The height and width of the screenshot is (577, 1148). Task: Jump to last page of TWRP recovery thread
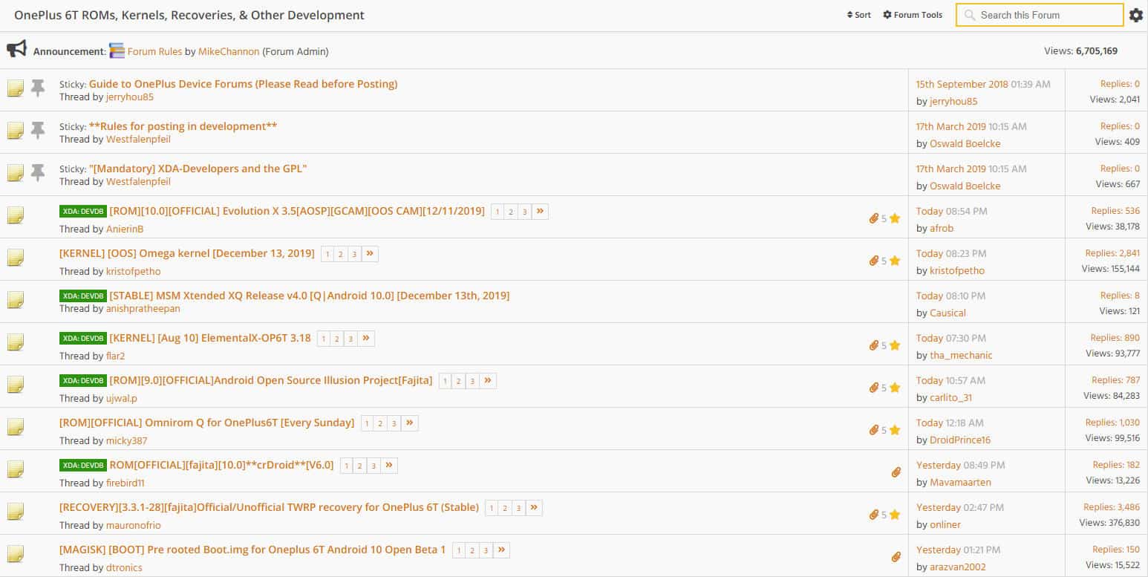(534, 508)
